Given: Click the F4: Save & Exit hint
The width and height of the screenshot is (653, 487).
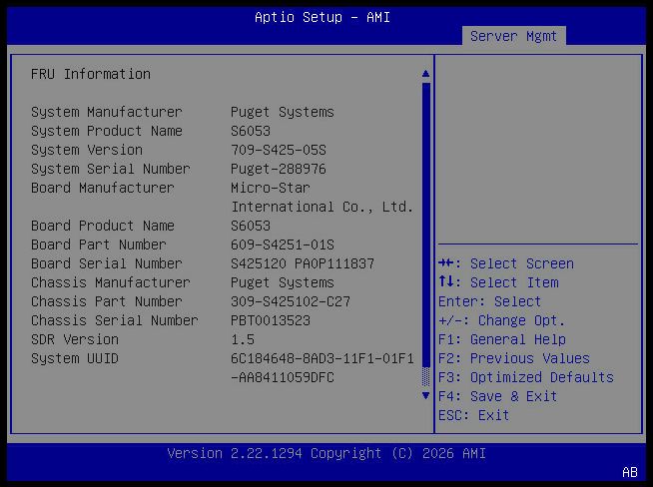Looking at the screenshot, I should point(497,396).
